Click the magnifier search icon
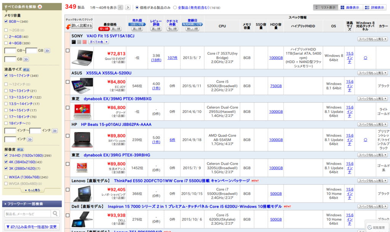 [x=55, y=214]
